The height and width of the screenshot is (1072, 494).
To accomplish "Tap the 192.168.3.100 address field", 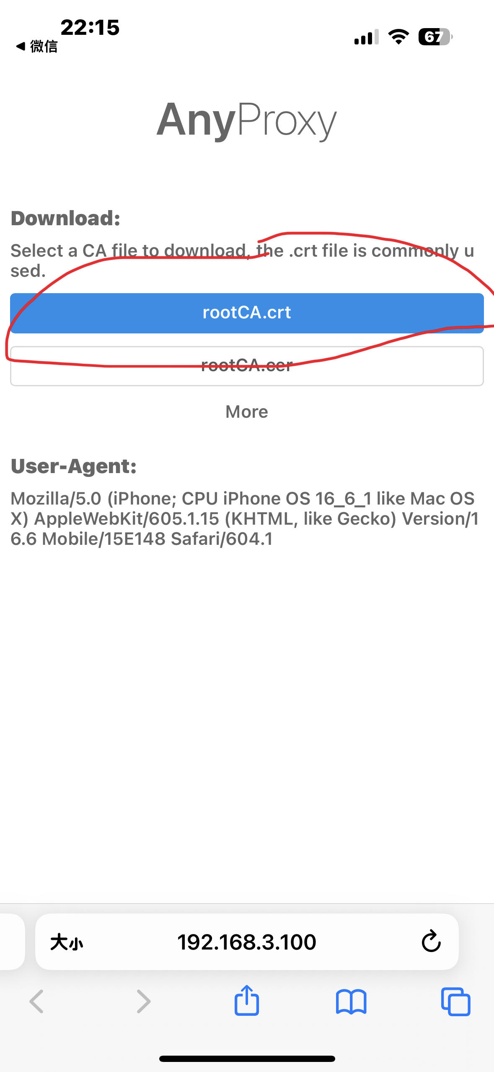I will click(247, 942).
